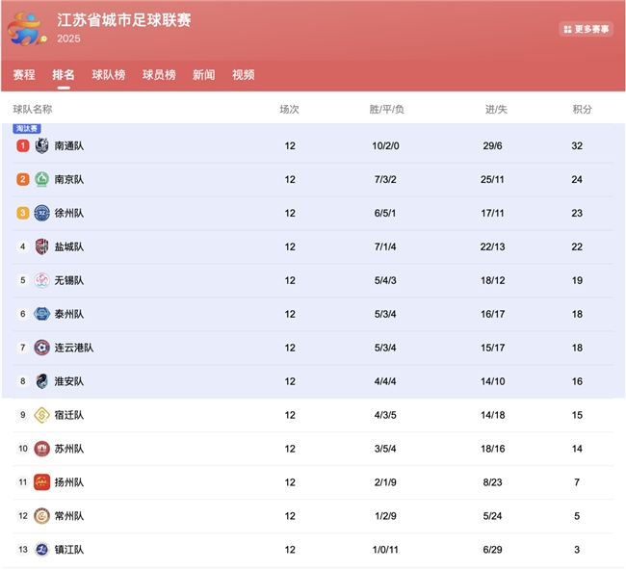Click the 盐城队 team badge icon
Viewport: 626px width, 570px height.
(41, 247)
